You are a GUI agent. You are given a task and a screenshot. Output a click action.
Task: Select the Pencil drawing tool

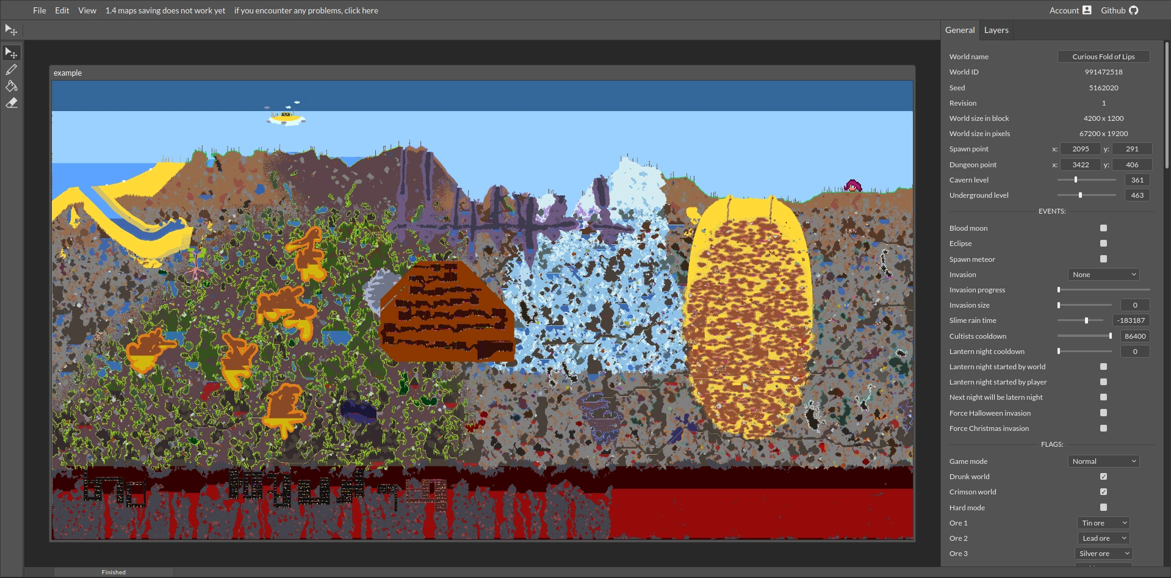pos(11,70)
